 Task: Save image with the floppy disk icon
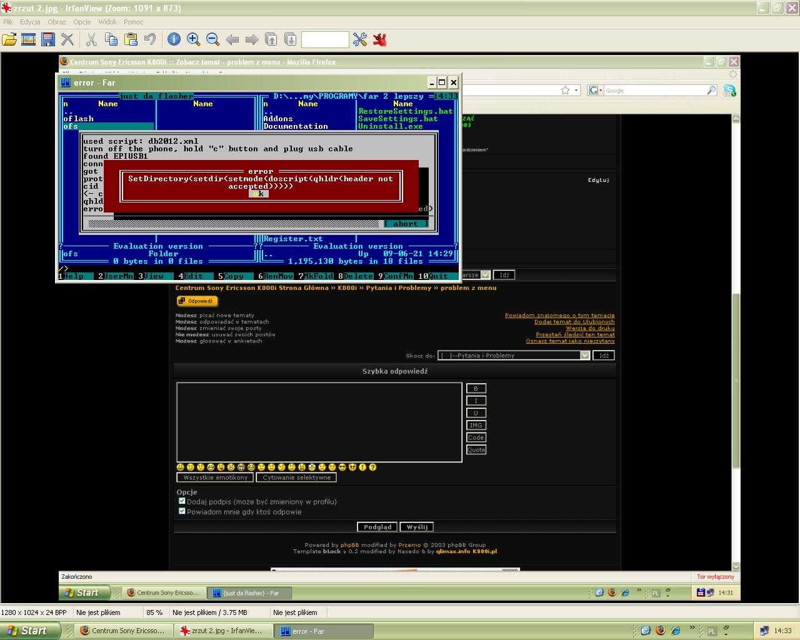click(48, 39)
